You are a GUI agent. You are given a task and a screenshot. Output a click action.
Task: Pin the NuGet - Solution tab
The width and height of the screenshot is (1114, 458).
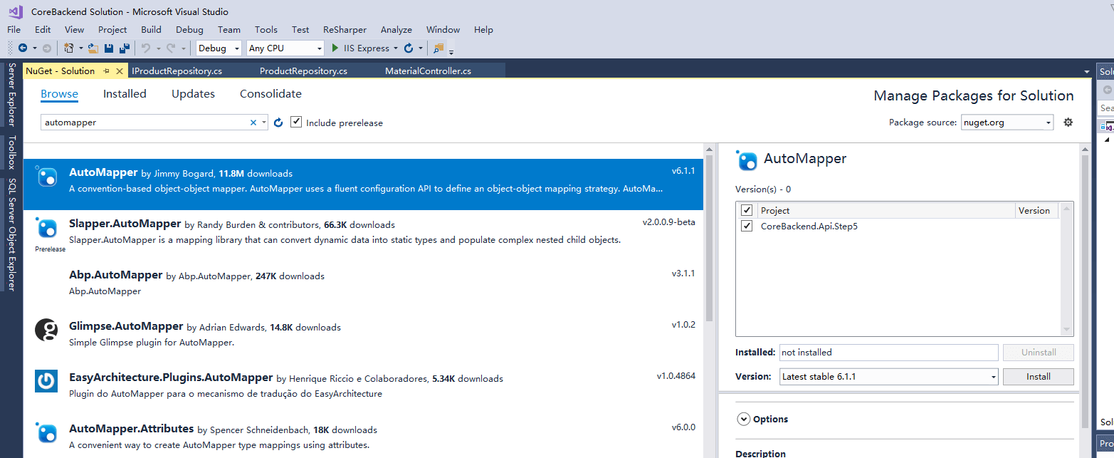(x=106, y=71)
